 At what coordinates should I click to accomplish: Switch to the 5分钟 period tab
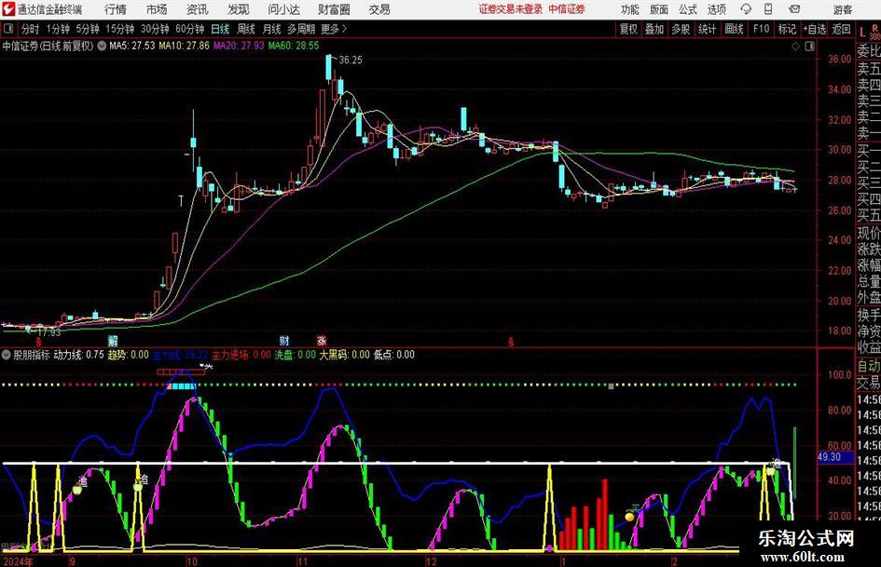coord(87,29)
